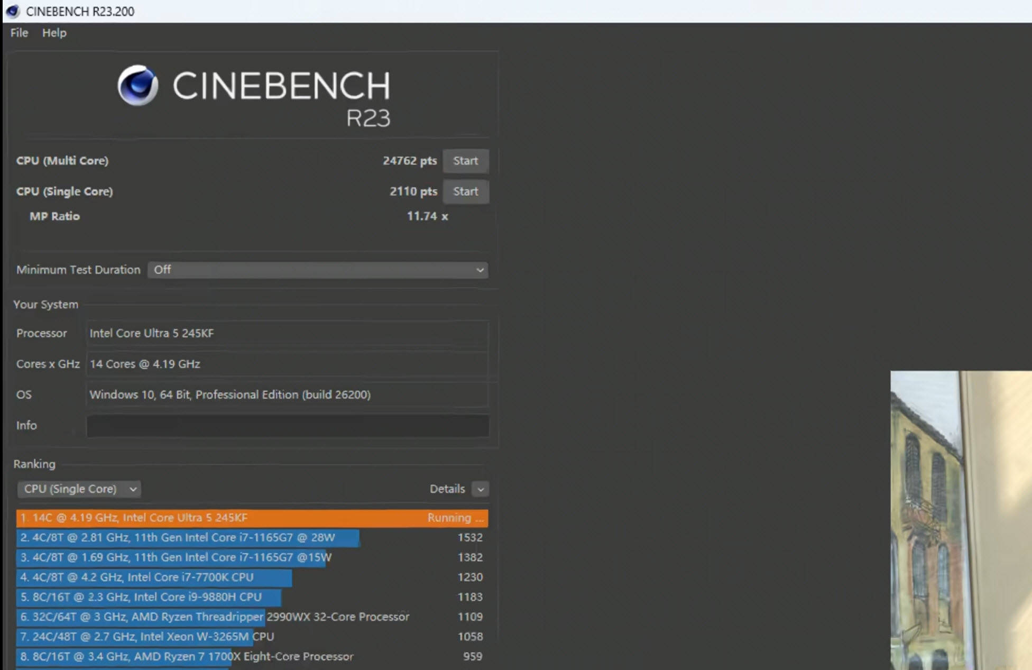Expand the Details arrow button
1032x670 pixels.
(x=480, y=489)
